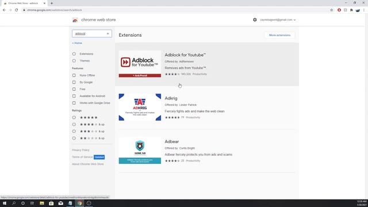
Task: Open the Adblock for Youtube thumbnail
Action: tap(140, 64)
